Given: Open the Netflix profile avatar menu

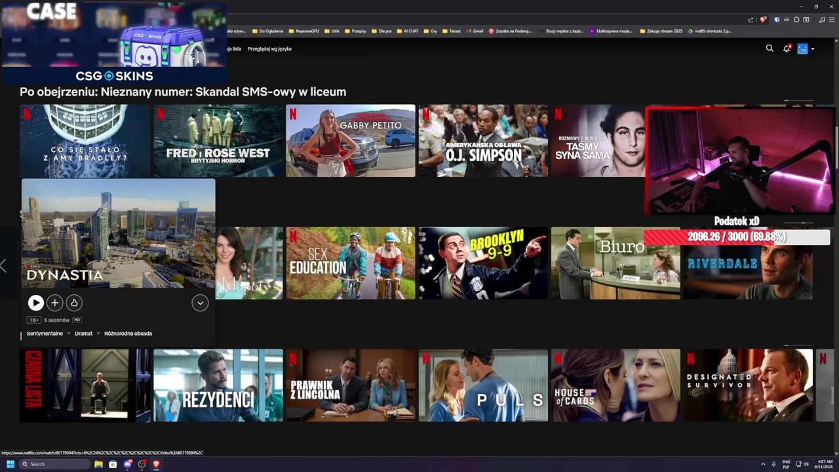Looking at the screenshot, I should click(802, 49).
